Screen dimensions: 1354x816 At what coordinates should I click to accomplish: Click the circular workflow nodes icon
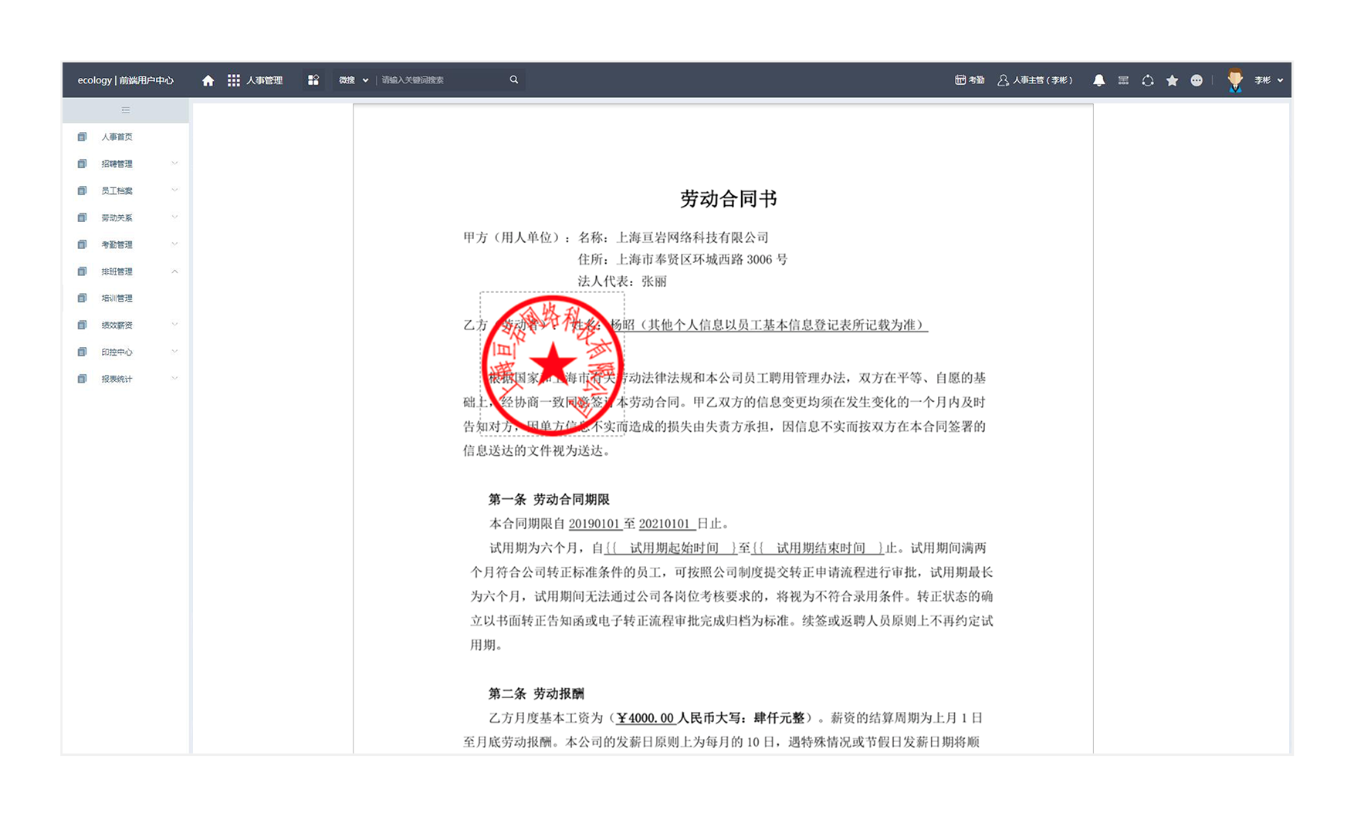pos(1148,80)
